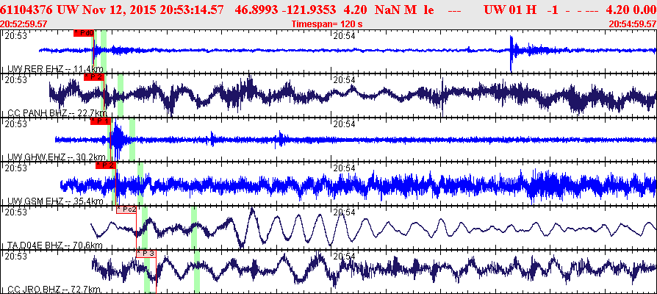
Task: Click the green predicted-arrival bar on PANH trace
Action: (121, 96)
